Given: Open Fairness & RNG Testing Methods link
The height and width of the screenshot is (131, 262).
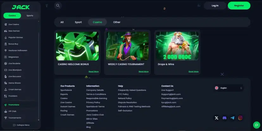Looking at the screenshot, I should point(134,107).
